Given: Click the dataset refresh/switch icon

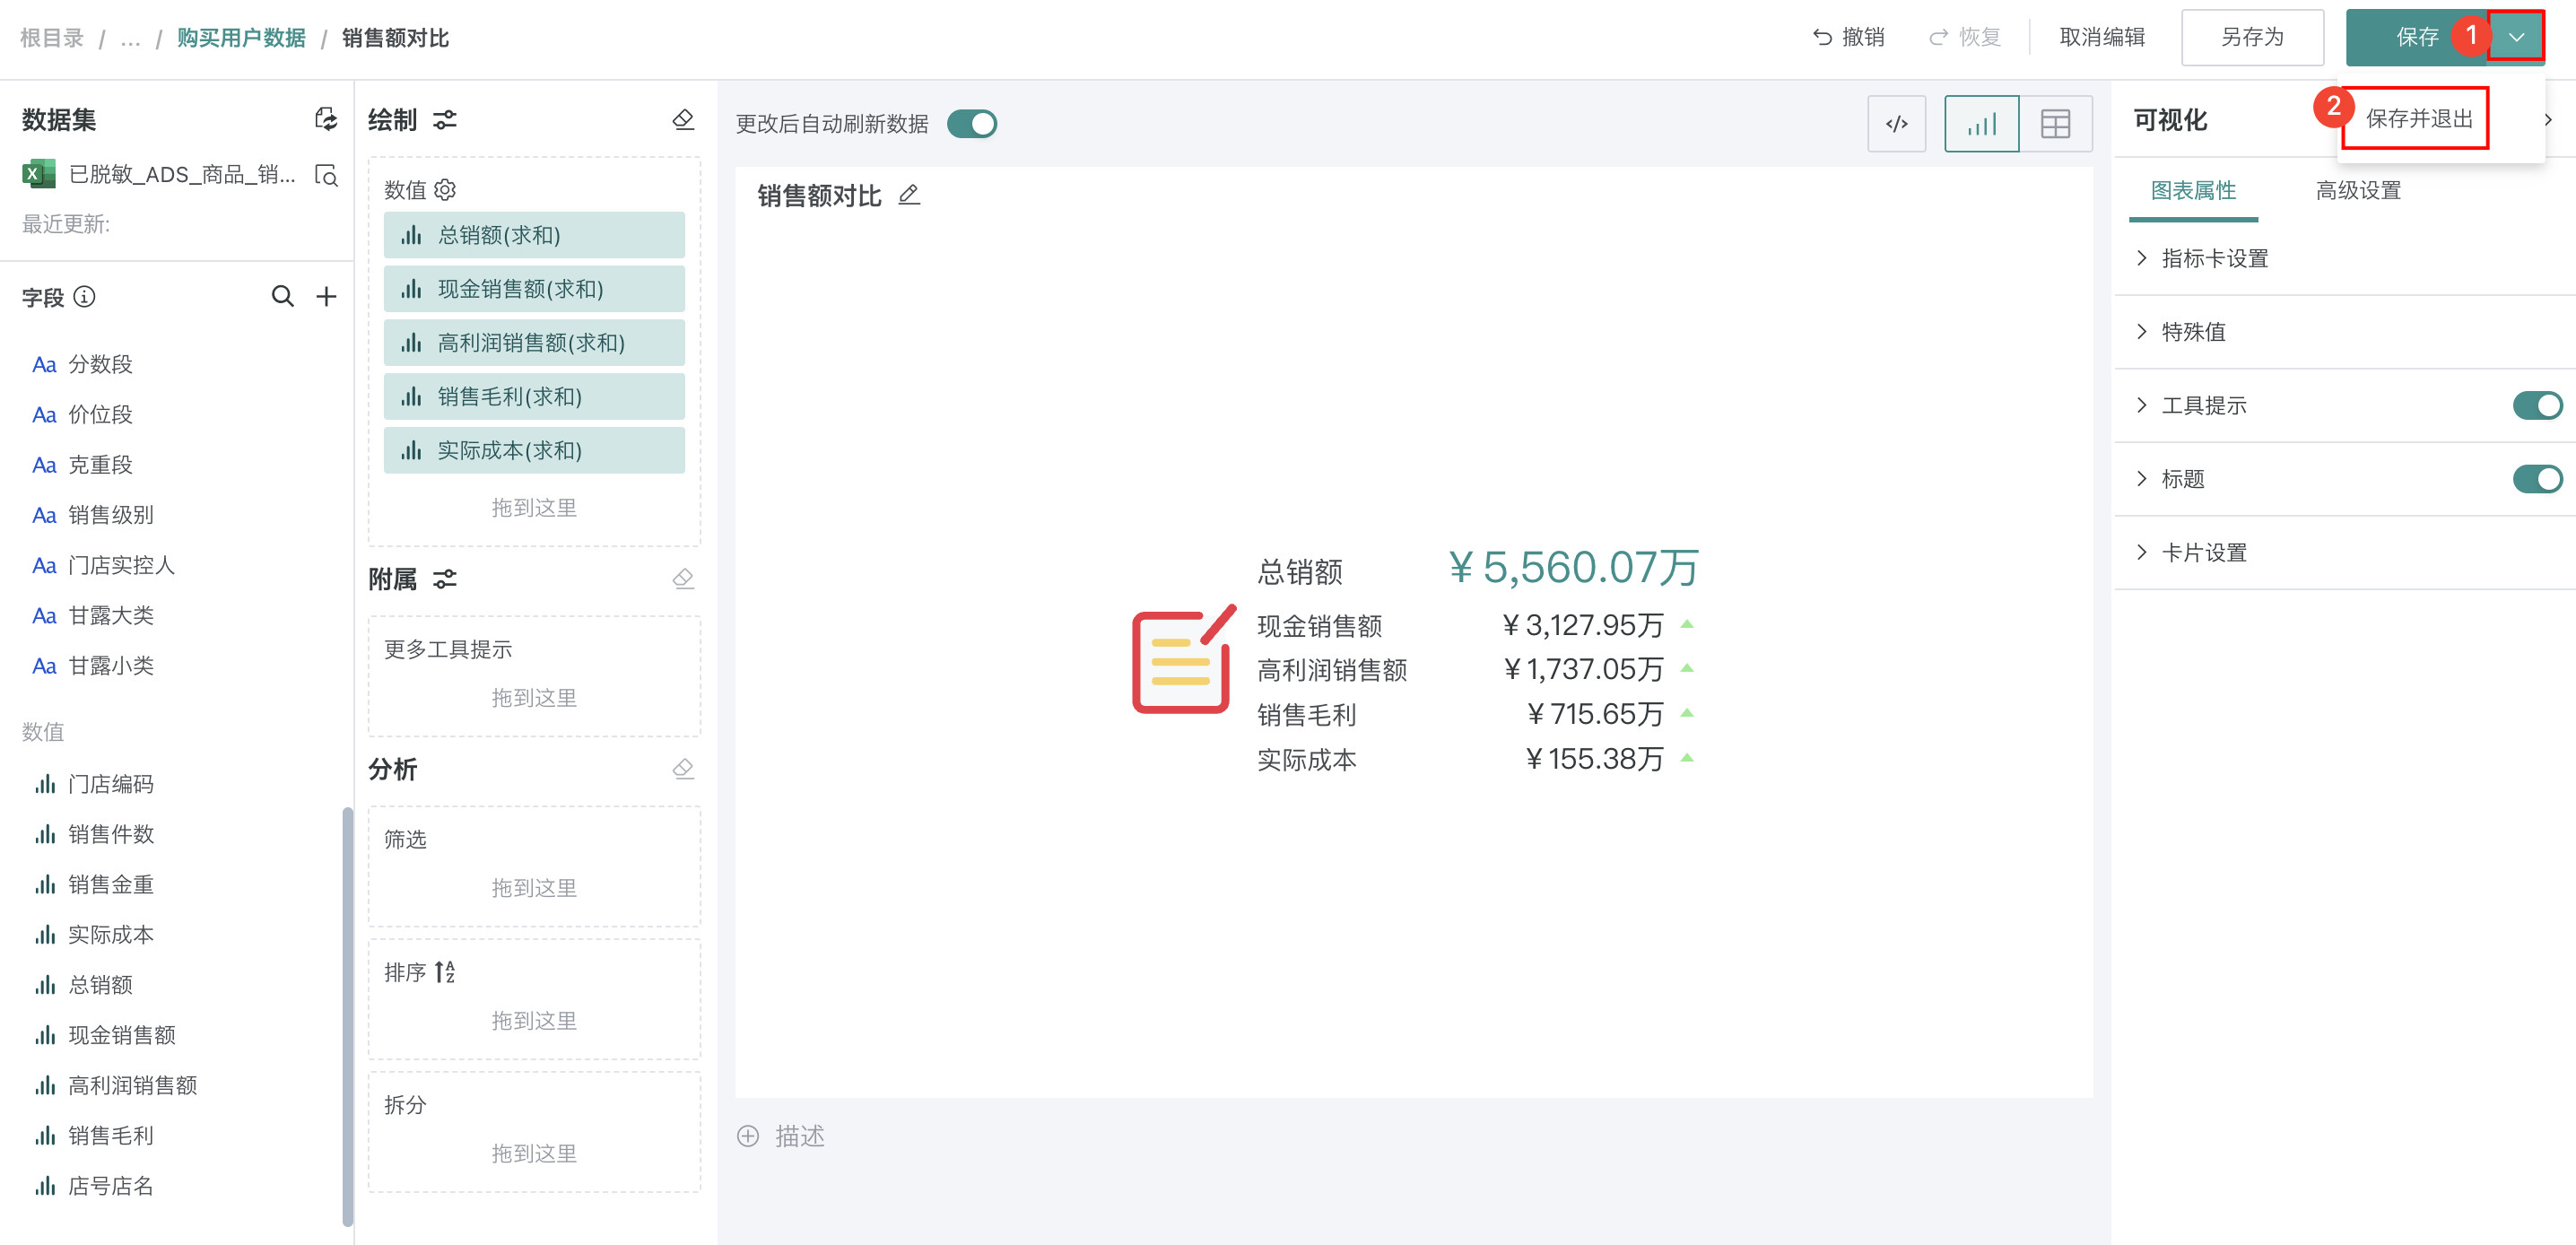Looking at the screenshot, I should (x=326, y=120).
